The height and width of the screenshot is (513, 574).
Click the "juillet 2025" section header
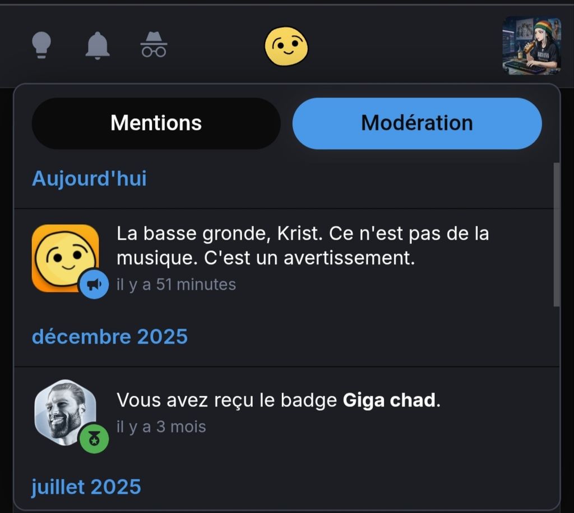pyautogui.click(x=86, y=487)
